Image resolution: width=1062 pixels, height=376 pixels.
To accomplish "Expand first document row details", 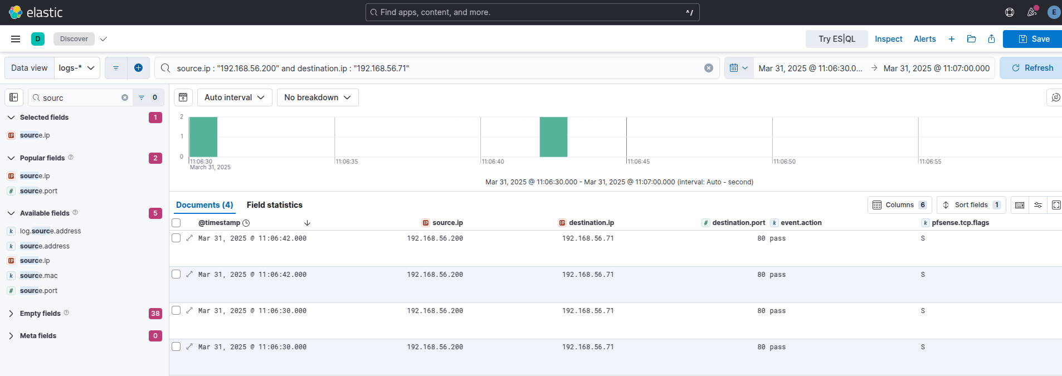I will pos(189,238).
